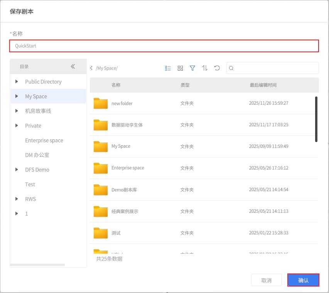Image resolution: width=329 pixels, height=293 pixels.
Task: Open the 'new folder' folder icon
Action: 101,103
